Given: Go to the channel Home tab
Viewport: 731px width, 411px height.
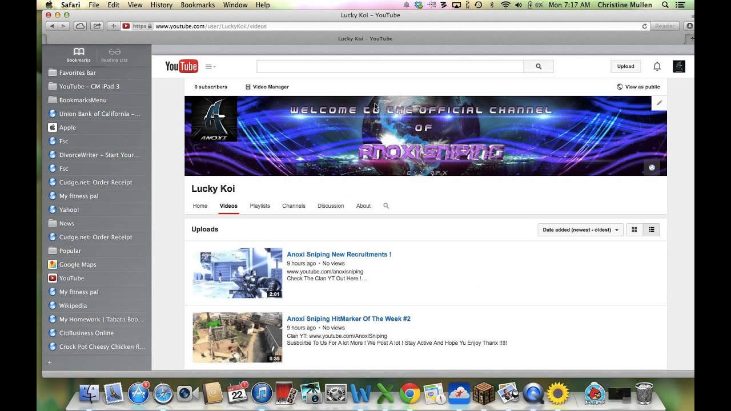Looking at the screenshot, I should click(200, 205).
